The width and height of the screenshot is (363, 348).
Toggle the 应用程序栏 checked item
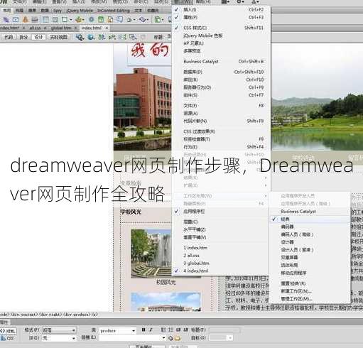click(x=221, y=211)
